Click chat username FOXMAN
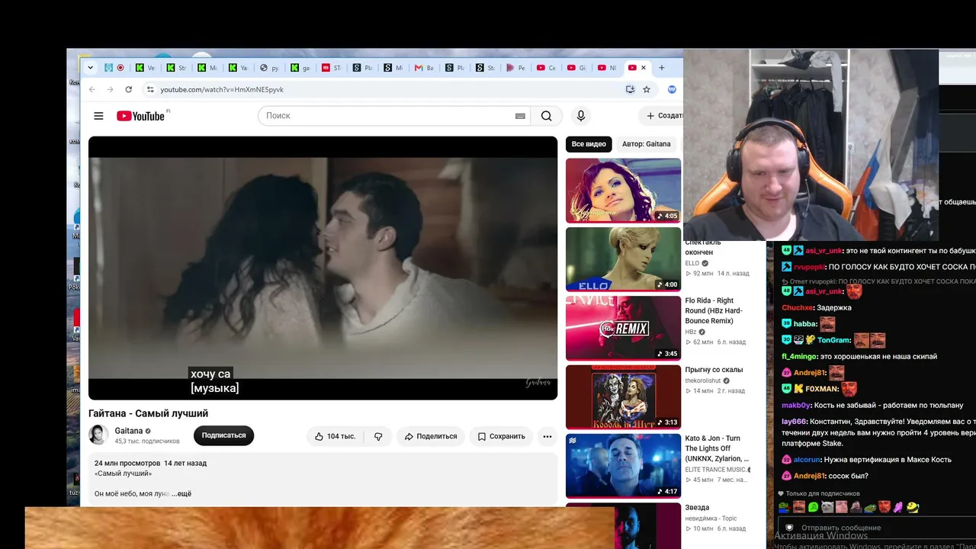Screen dimensions: 976x549 820,389
